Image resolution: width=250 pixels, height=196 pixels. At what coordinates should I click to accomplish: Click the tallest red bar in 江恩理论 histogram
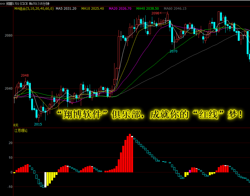pos(130,153)
